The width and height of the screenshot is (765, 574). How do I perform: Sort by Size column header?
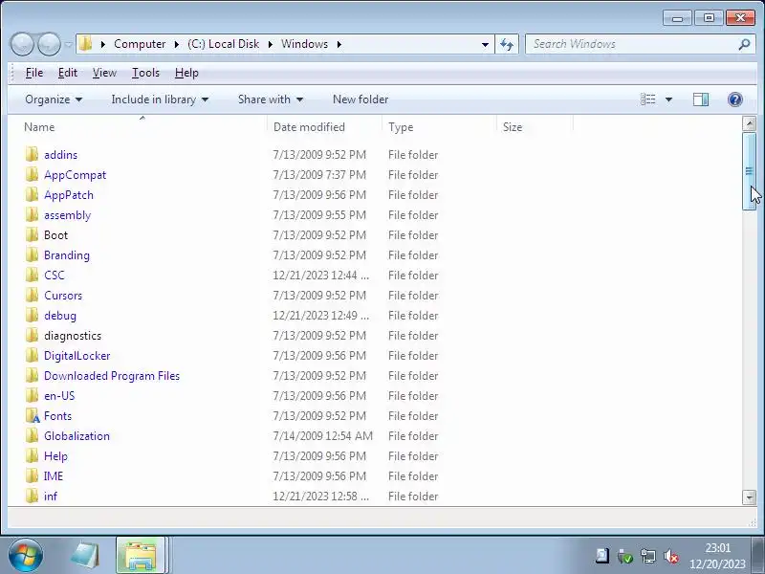tap(535, 127)
